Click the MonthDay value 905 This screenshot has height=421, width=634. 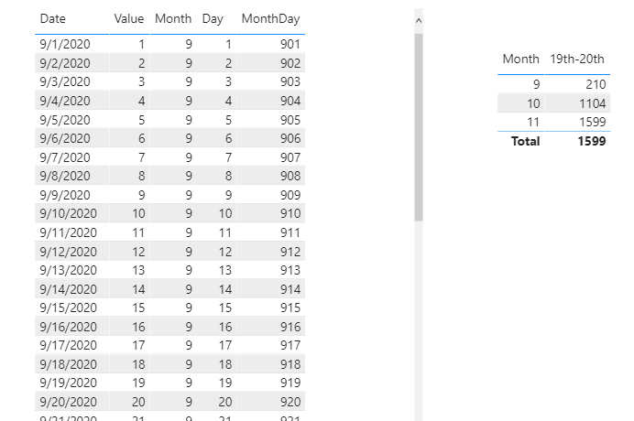coord(290,120)
